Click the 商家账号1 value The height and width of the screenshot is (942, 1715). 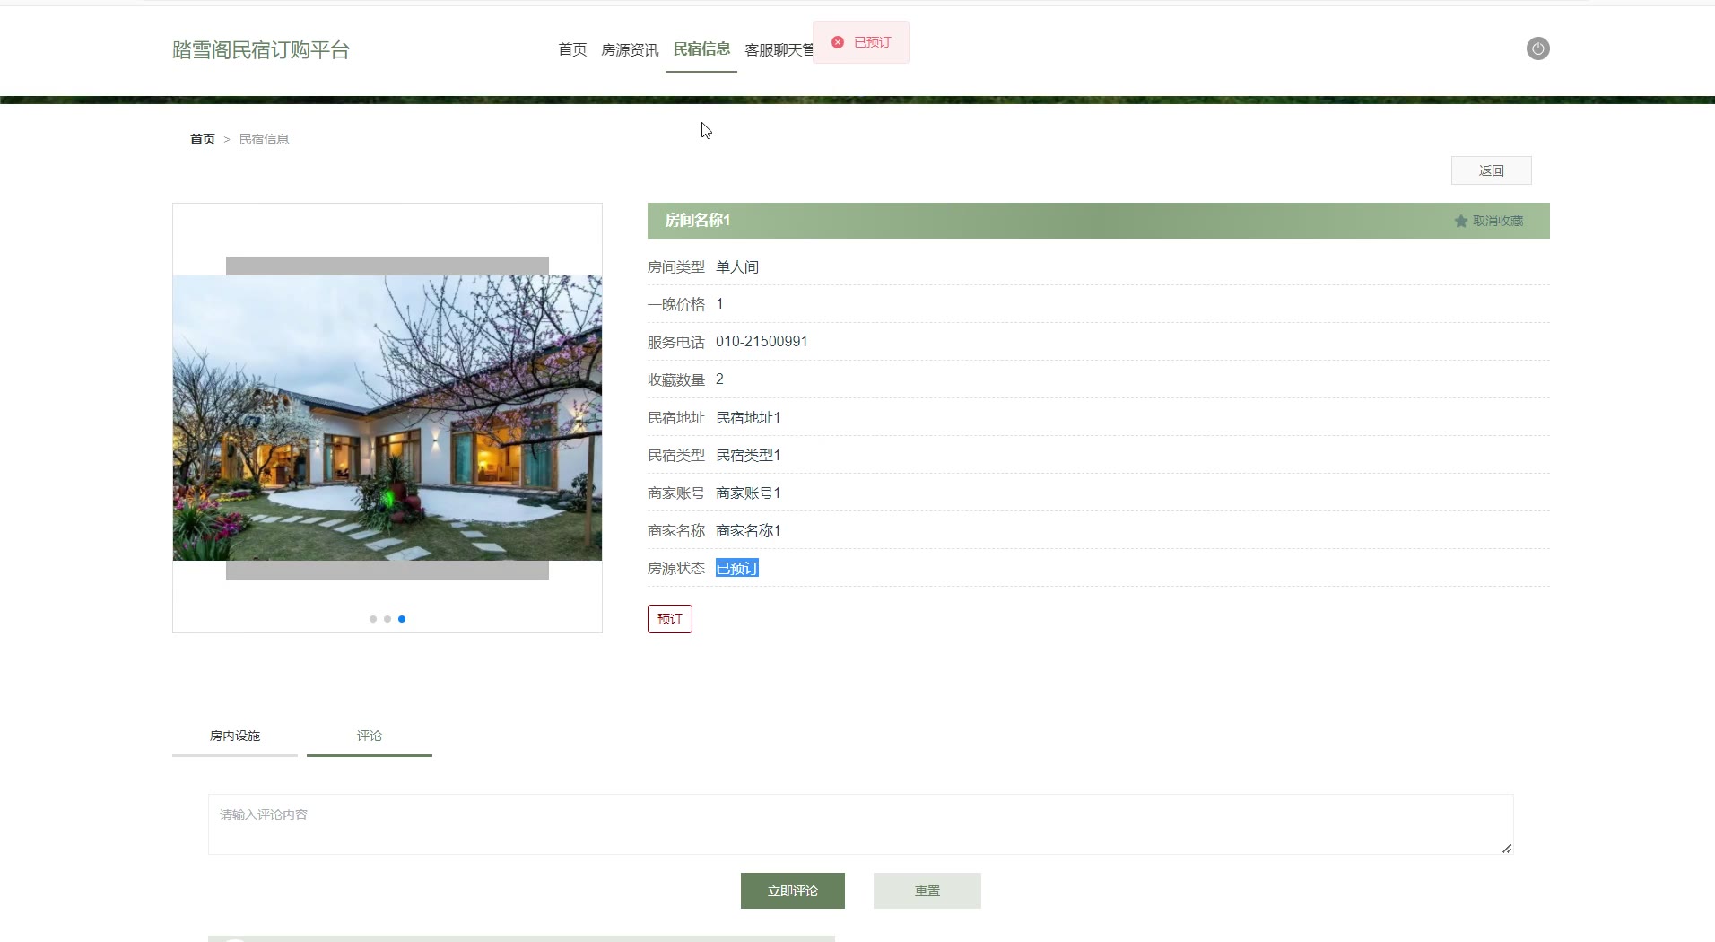point(748,493)
